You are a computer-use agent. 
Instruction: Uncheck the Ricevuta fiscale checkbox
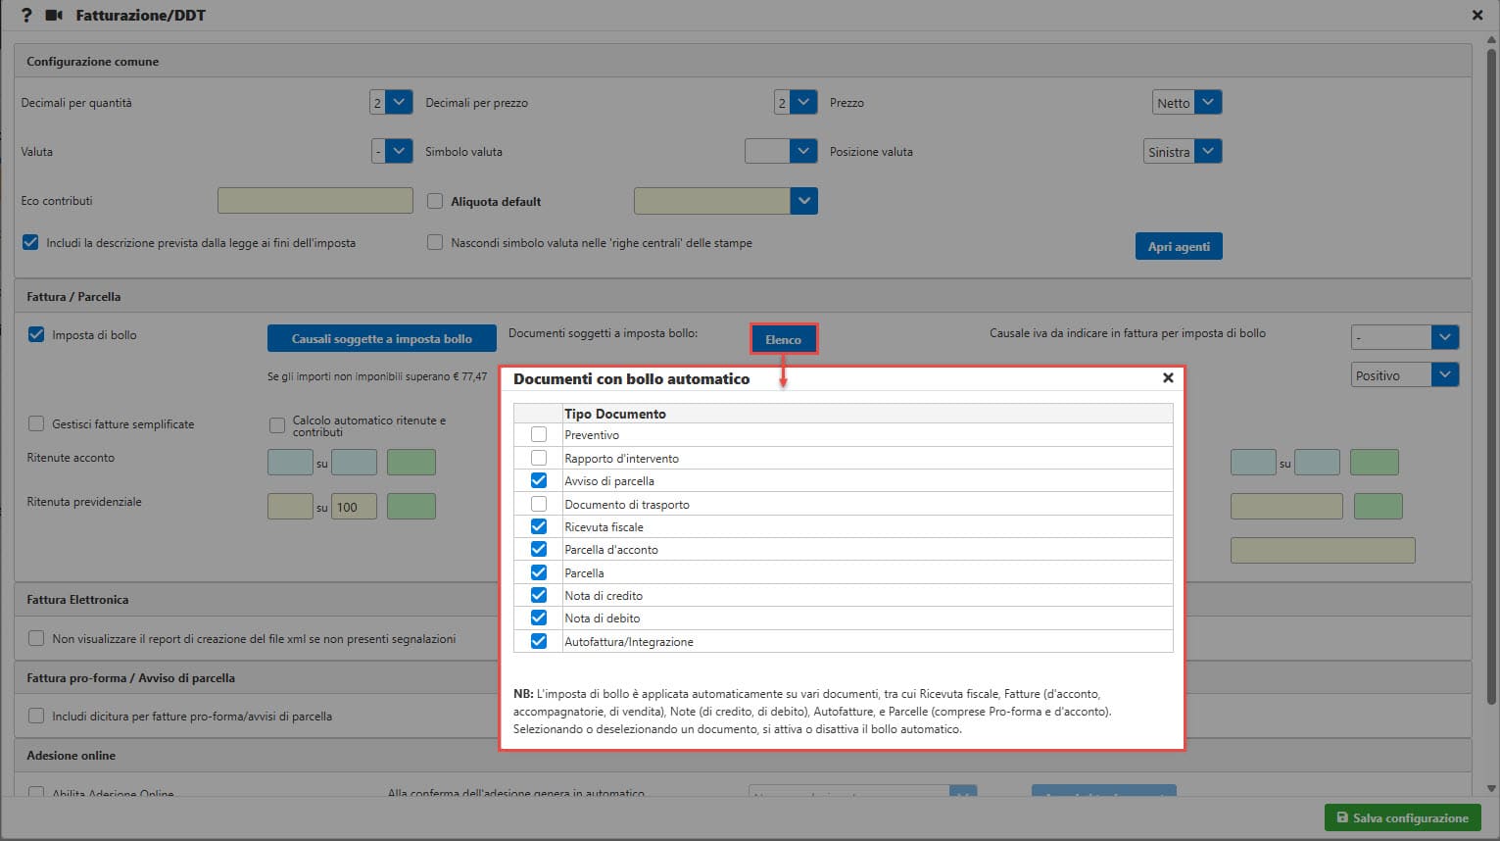click(539, 526)
